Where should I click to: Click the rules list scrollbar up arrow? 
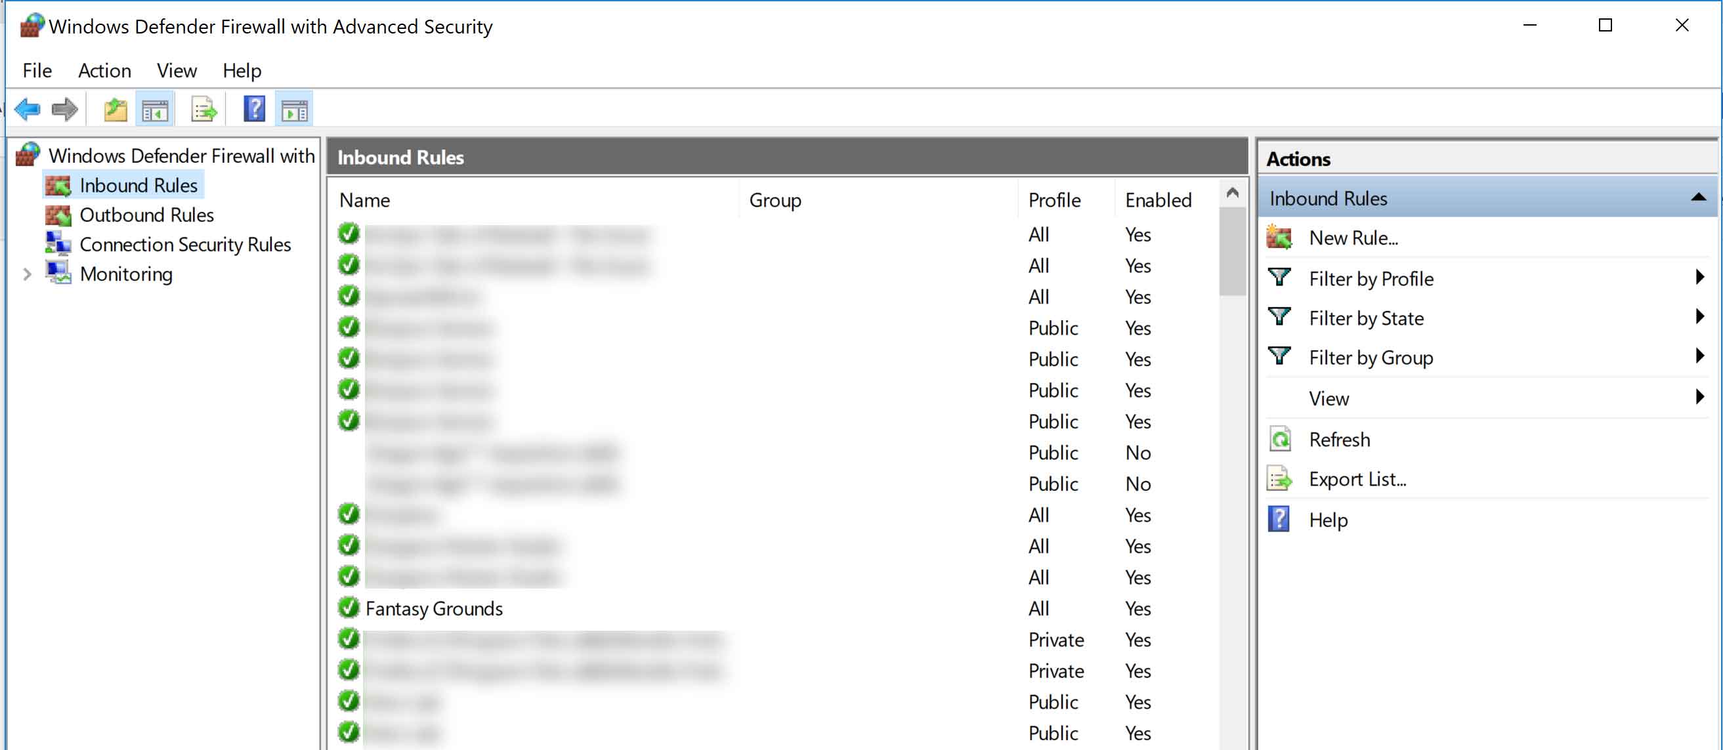coord(1232,193)
